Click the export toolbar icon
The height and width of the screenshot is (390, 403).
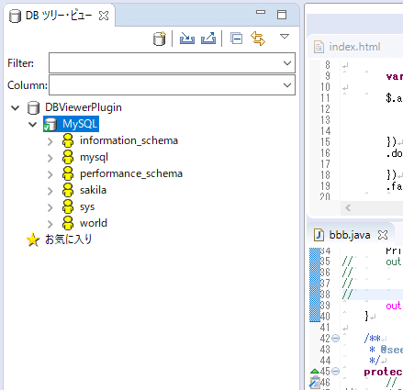coord(208,39)
